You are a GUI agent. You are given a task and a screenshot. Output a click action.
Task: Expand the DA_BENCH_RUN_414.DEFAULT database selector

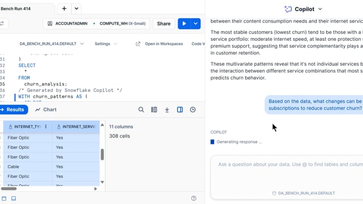tap(52, 44)
